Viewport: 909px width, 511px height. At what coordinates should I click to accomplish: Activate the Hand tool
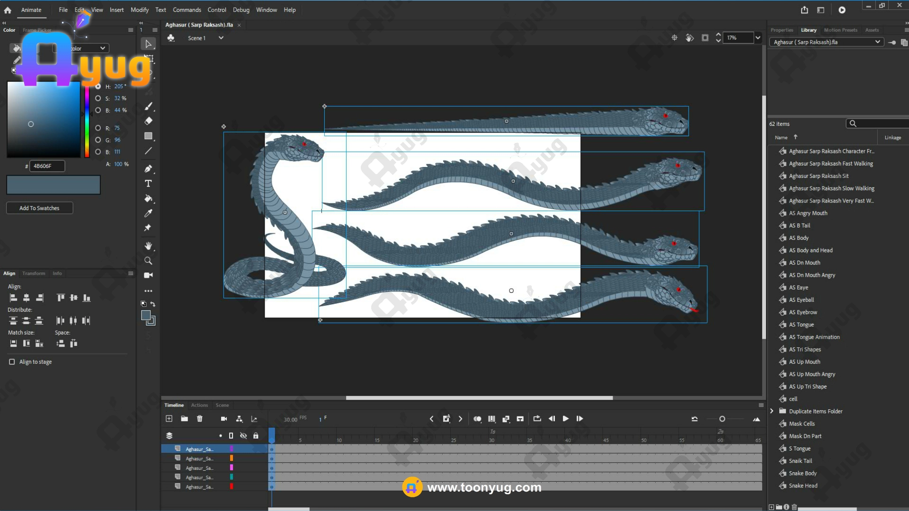tap(148, 246)
